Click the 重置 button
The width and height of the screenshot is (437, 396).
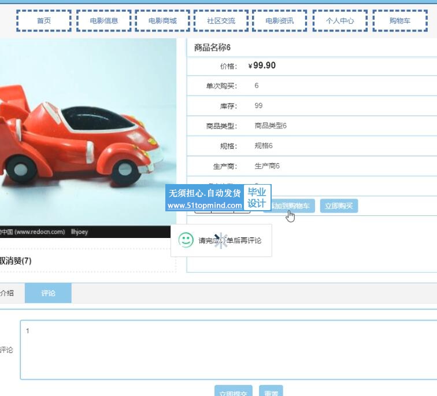coord(271,391)
